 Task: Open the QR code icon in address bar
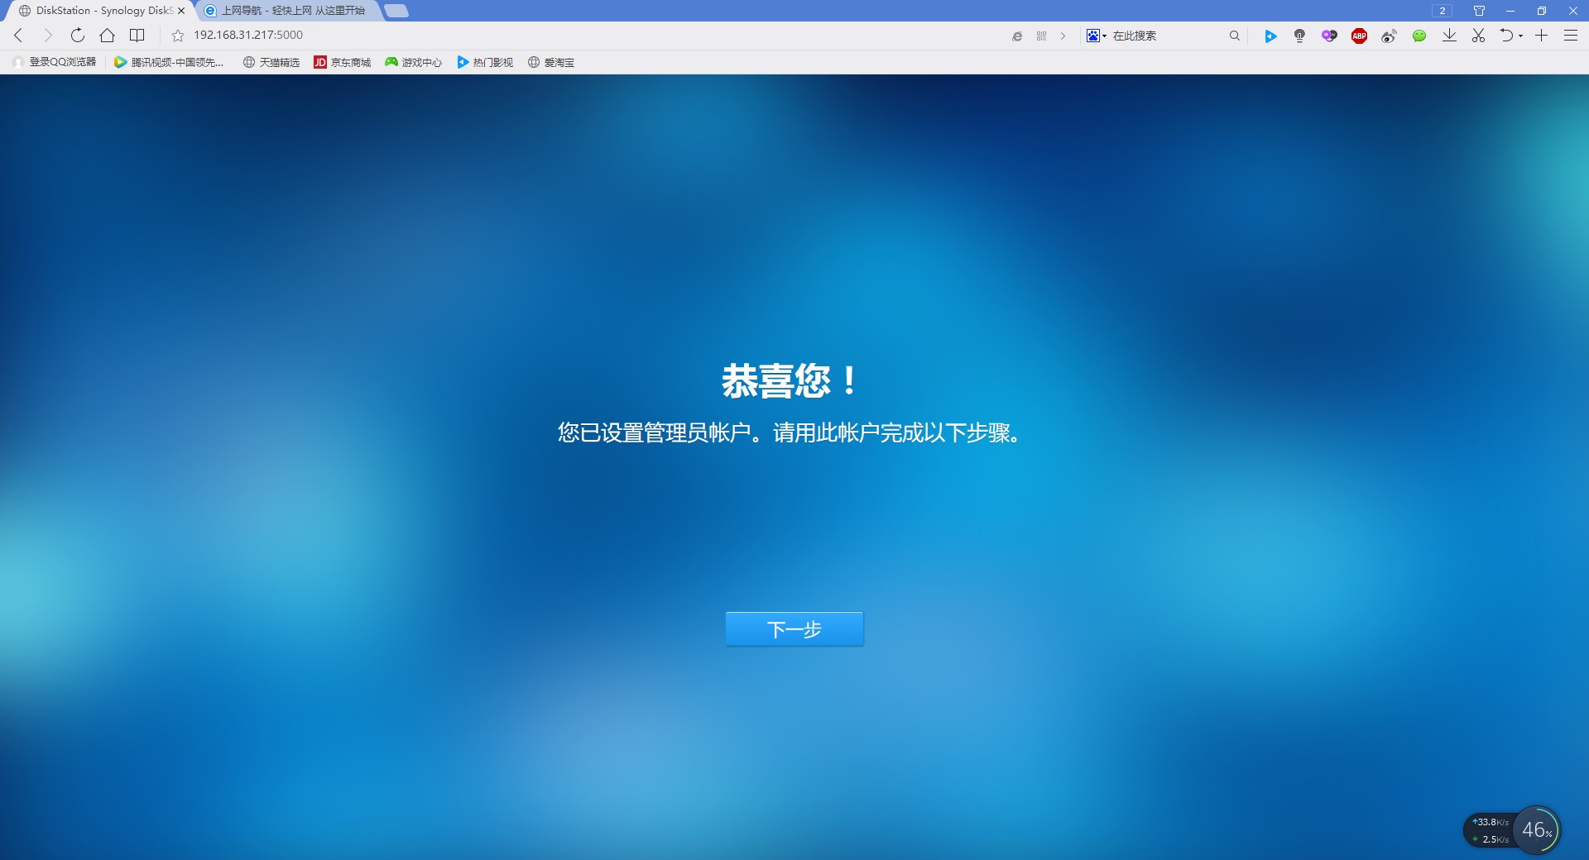pos(1041,36)
